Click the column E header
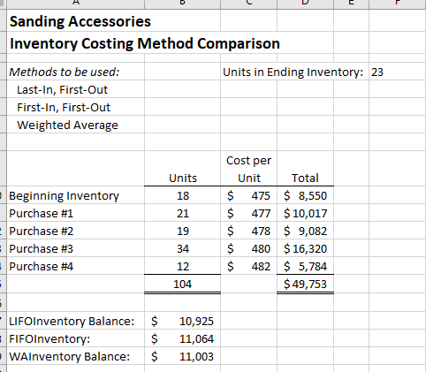This screenshot has height=372, width=426. tap(351, 4)
